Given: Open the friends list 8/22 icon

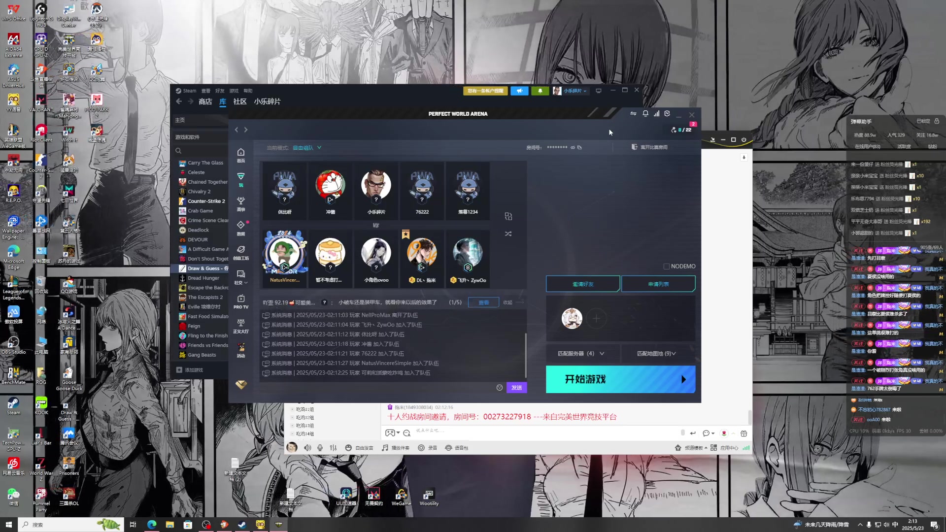Looking at the screenshot, I should pos(681,130).
